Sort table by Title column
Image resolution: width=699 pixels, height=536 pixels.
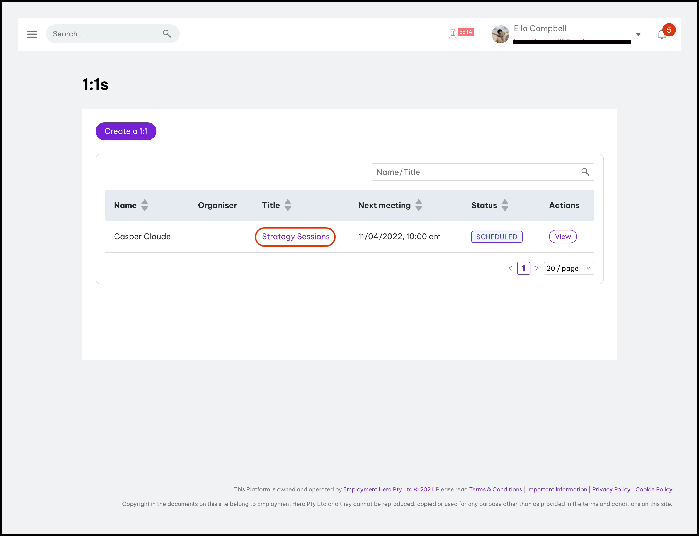(x=288, y=205)
